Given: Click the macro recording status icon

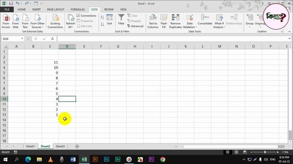Looking at the screenshot, I should [16, 152].
